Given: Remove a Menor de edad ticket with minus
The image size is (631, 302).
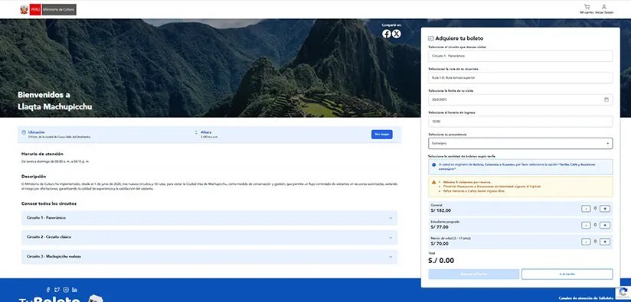Looking at the screenshot, I should tap(587, 242).
